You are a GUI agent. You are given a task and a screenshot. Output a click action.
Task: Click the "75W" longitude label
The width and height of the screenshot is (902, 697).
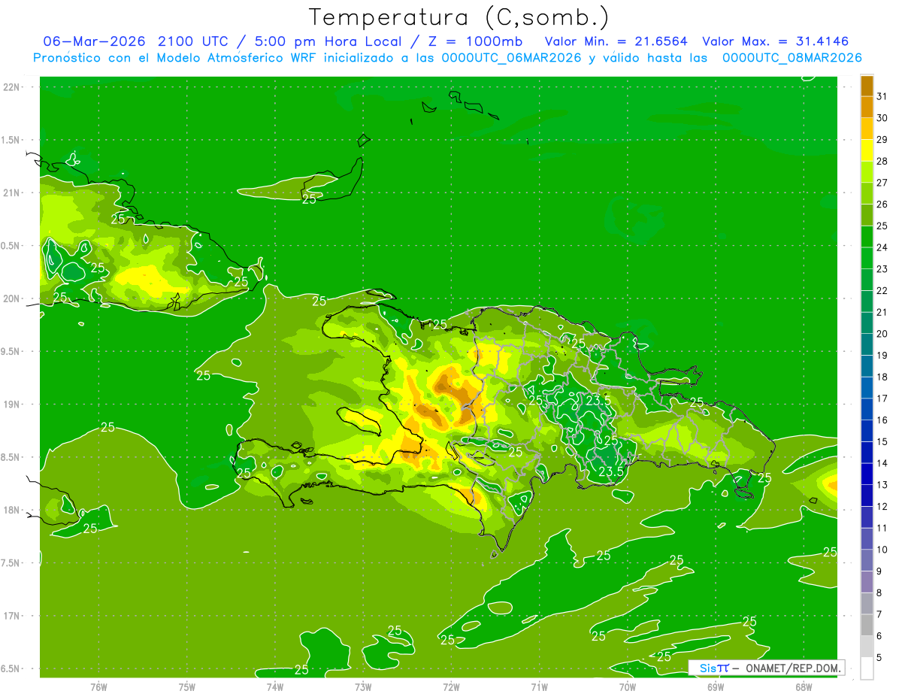click(187, 686)
